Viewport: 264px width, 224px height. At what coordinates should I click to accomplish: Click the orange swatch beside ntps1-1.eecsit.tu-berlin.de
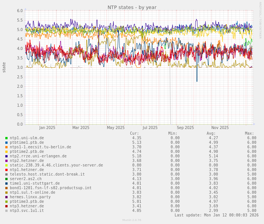6,147
